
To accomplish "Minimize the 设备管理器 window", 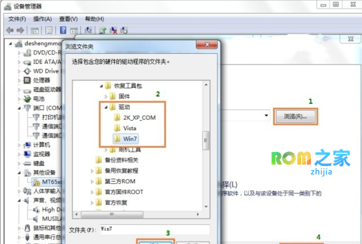I will pos(324,4).
